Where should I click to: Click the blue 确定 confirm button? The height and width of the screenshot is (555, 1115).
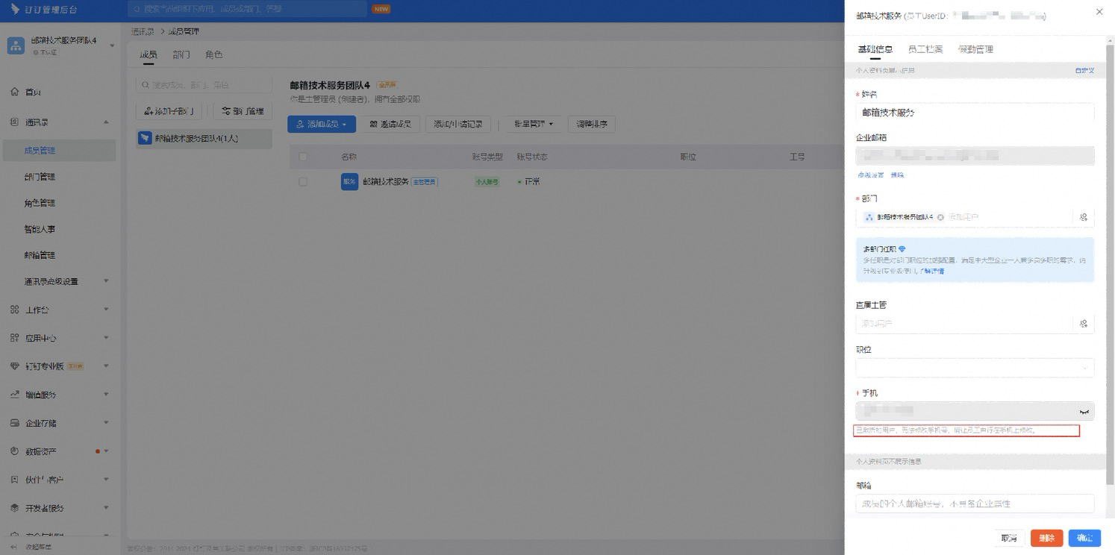tap(1084, 539)
